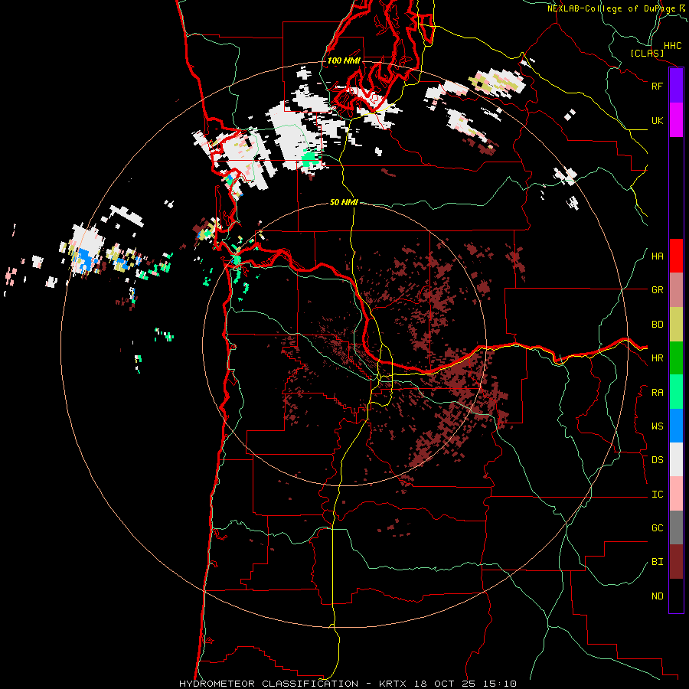Click the HR legend label
The width and height of the screenshot is (689, 689).
pyautogui.click(x=657, y=358)
